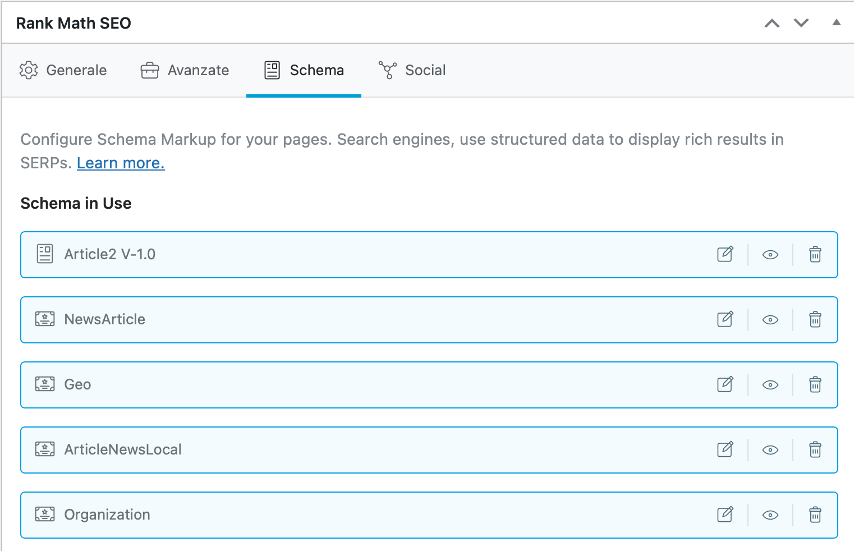
Task: Click the NewsArticle schema type icon
Action: 45,319
